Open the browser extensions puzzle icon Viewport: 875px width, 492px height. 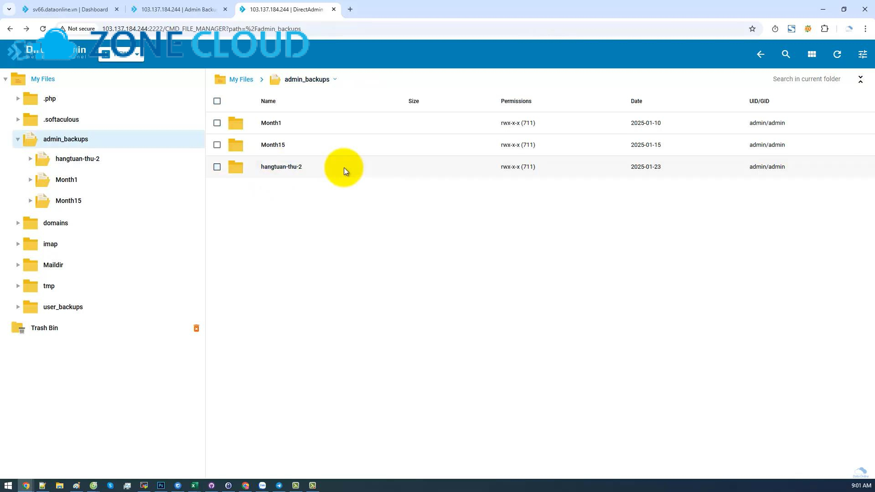824,29
